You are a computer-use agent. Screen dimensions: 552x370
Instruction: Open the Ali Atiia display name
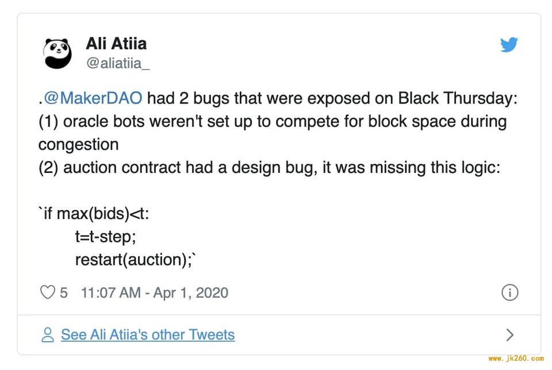point(116,44)
